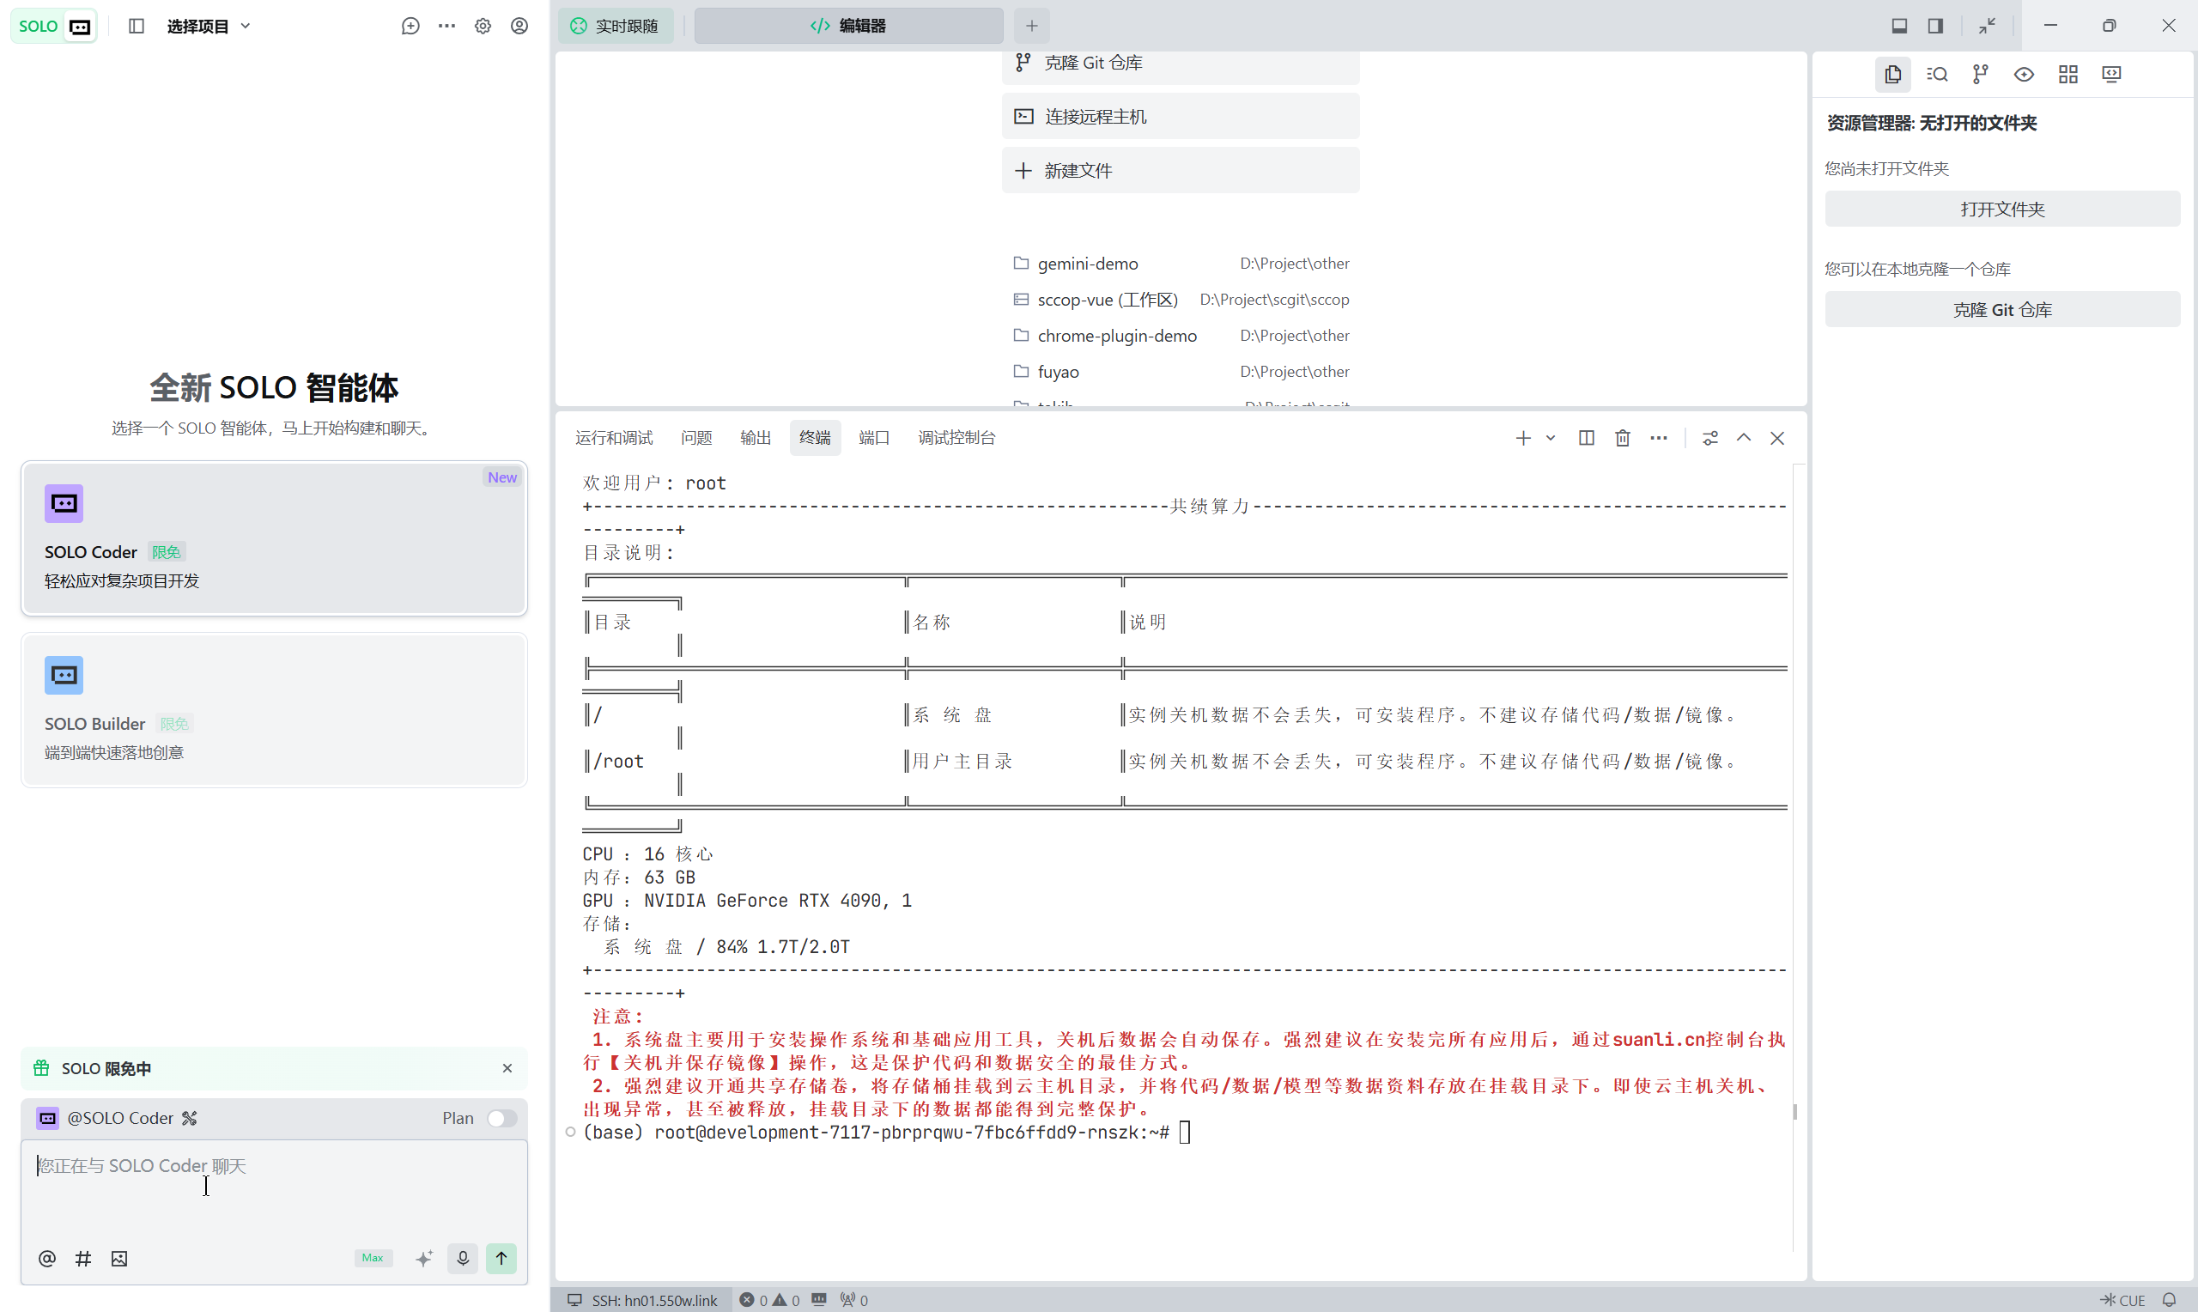Click the new chat icon
This screenshot has height=1312, width=2198.
tap(410, 26)
